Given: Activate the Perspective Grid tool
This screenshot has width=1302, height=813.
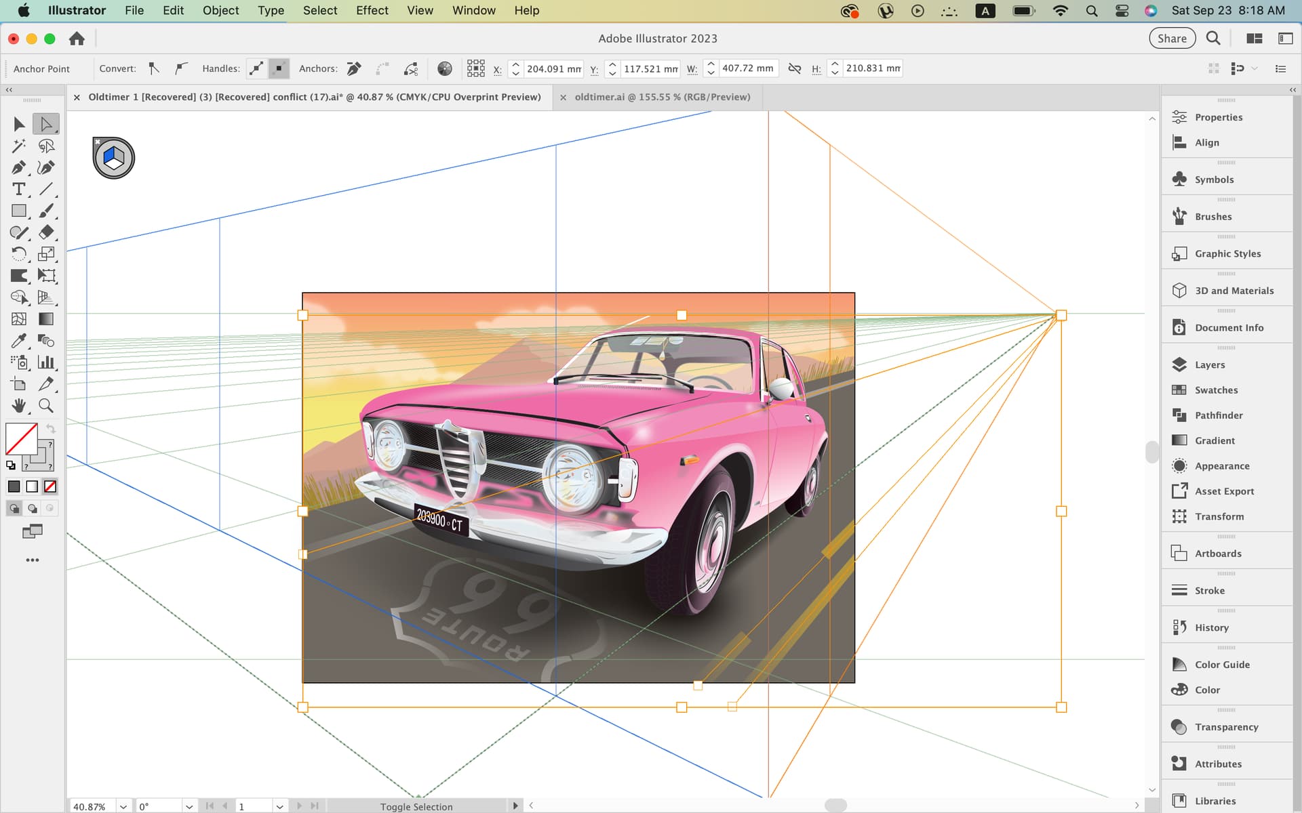Looking at the screenshot, I should point(46,297).
